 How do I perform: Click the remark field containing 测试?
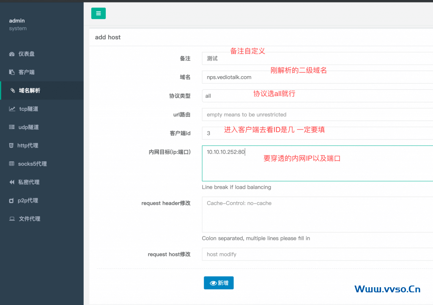tap(317, 59)
